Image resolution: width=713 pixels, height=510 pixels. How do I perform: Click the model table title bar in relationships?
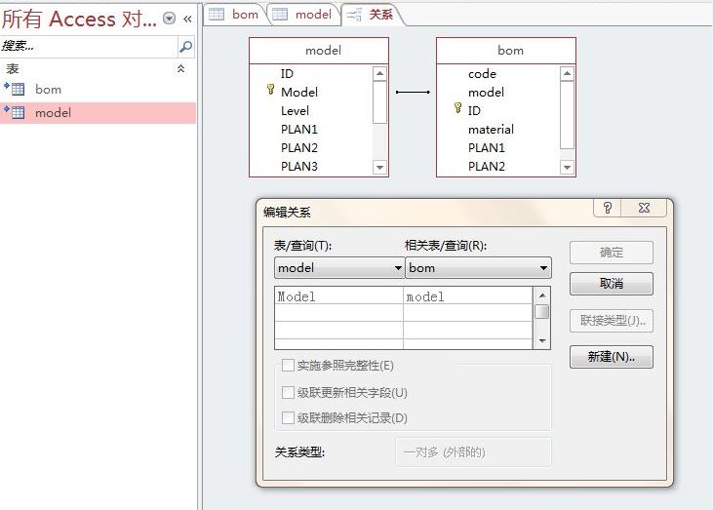tap(319, 51)
